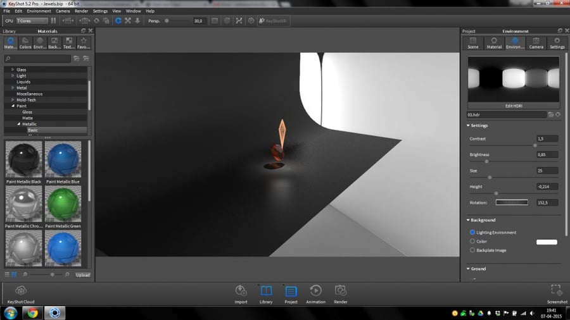The height and width of the screenshot is (320, 570).
Task: Click the camera views toolbar icon
Action: point(85,21)
